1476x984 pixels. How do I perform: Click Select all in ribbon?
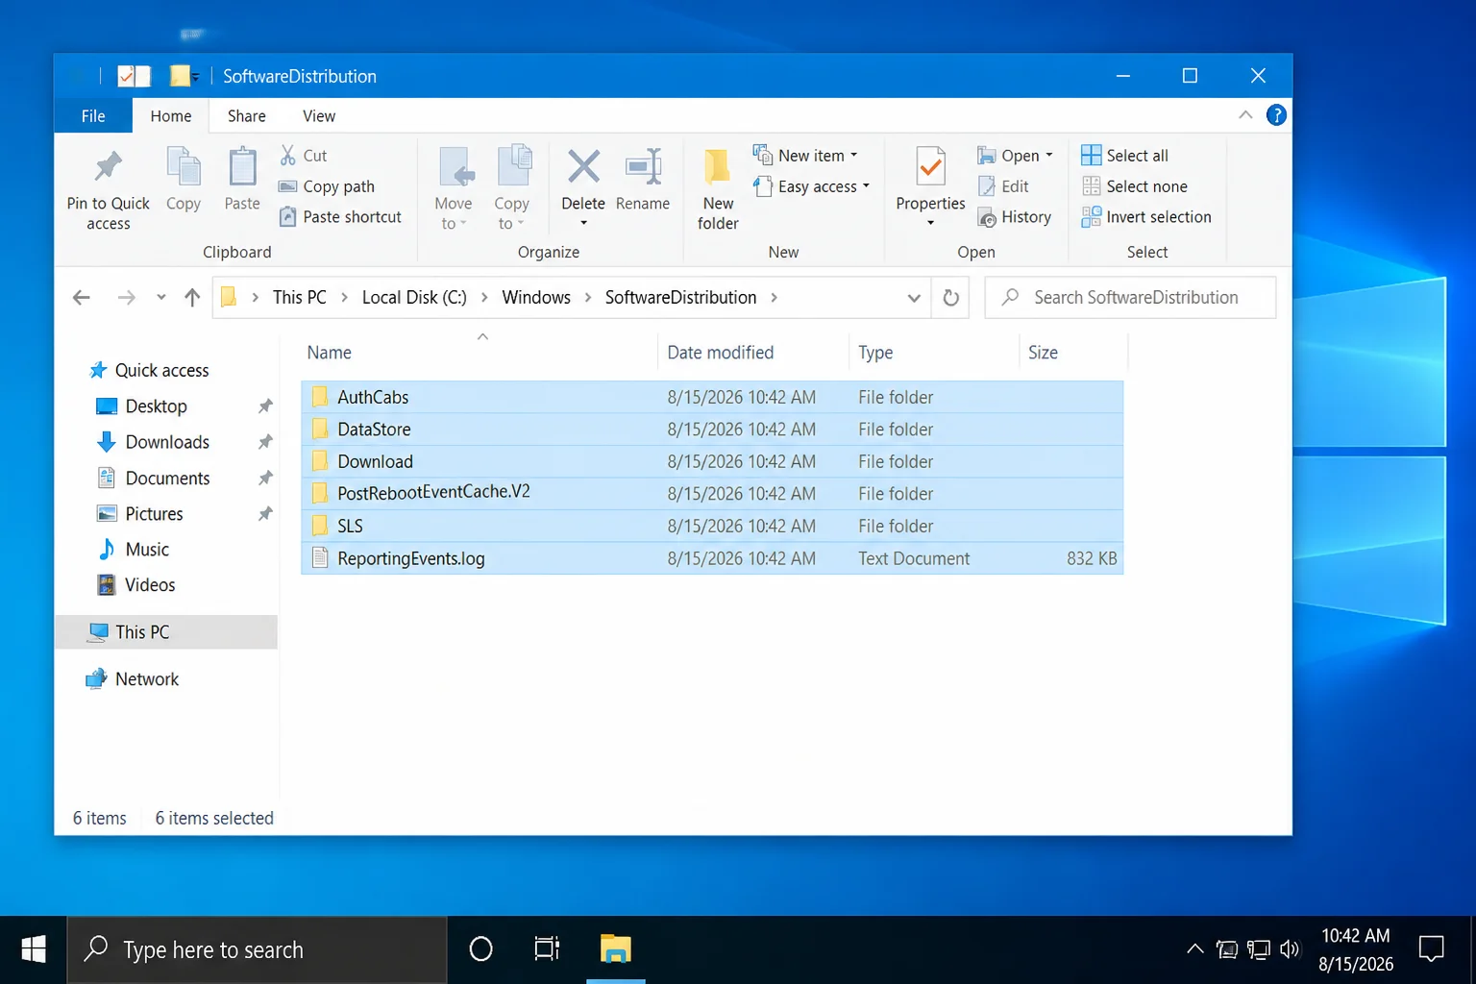1124,155
